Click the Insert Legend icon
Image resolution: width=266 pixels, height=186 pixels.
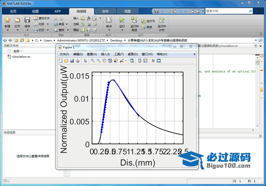145,61
